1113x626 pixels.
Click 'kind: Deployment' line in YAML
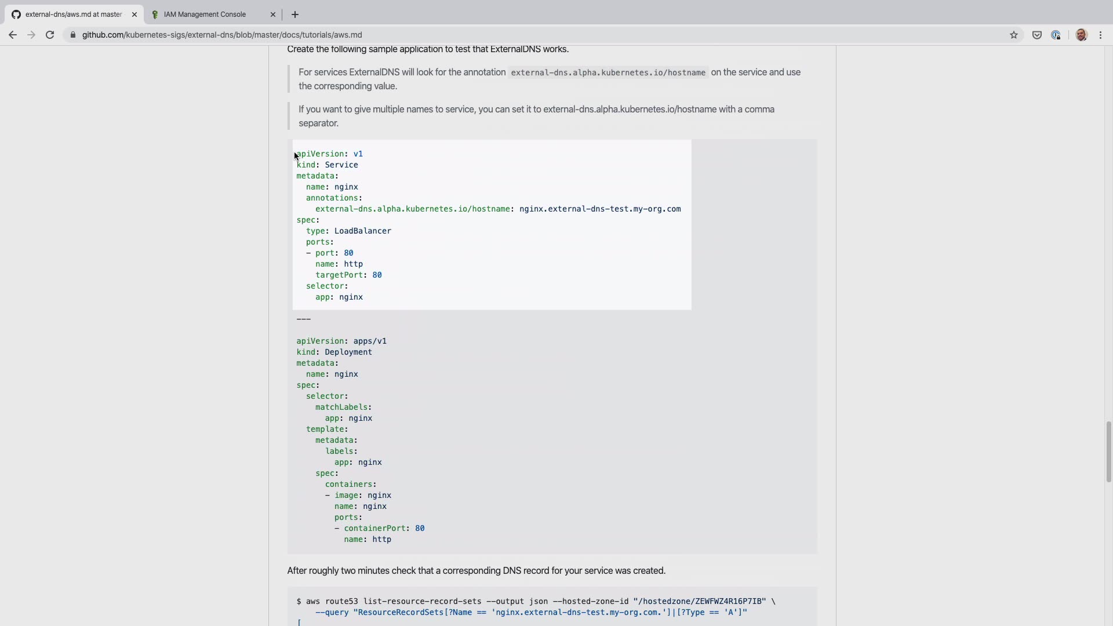click(334, 352)
